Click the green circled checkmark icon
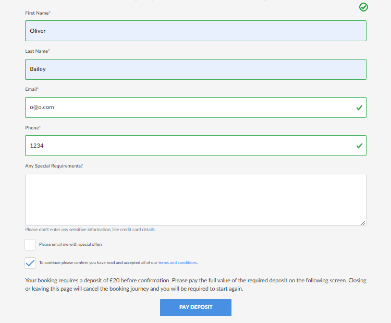This screenshot has height=323, width=391. coord(363,7)
